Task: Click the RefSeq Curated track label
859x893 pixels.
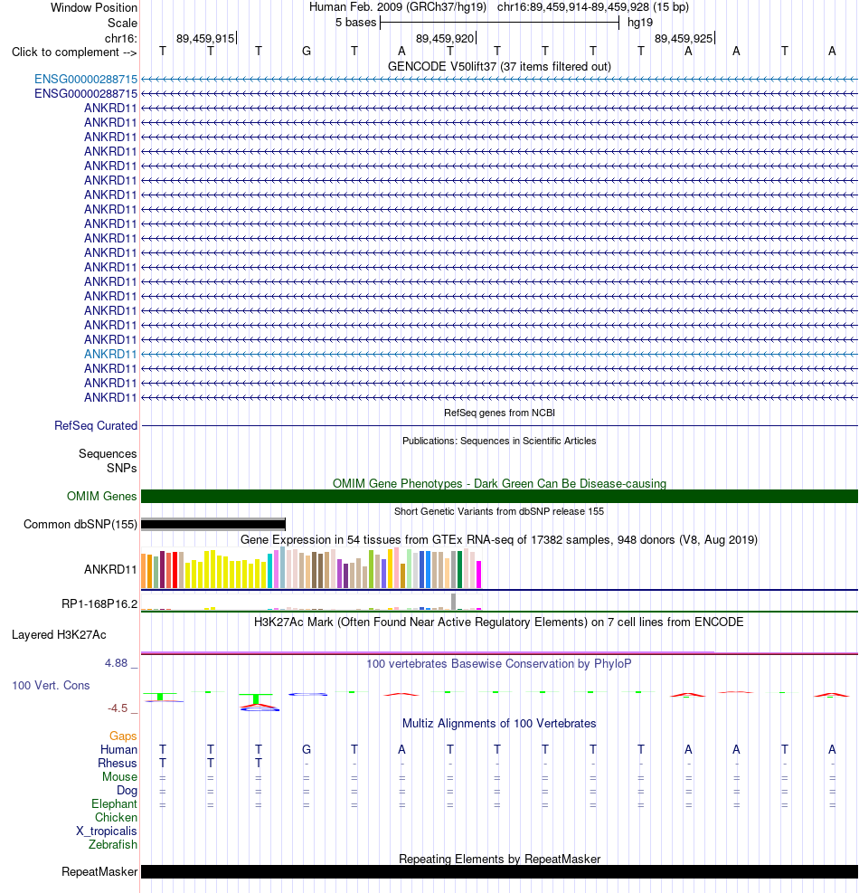Action: (x=96, y=425)
